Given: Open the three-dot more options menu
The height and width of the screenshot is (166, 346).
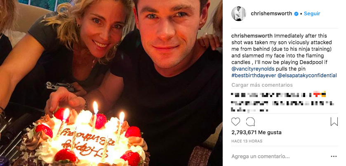Looking at the screenshot, I should point(334,157).
